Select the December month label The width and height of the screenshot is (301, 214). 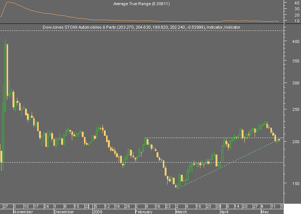click(x=64, y=212)
